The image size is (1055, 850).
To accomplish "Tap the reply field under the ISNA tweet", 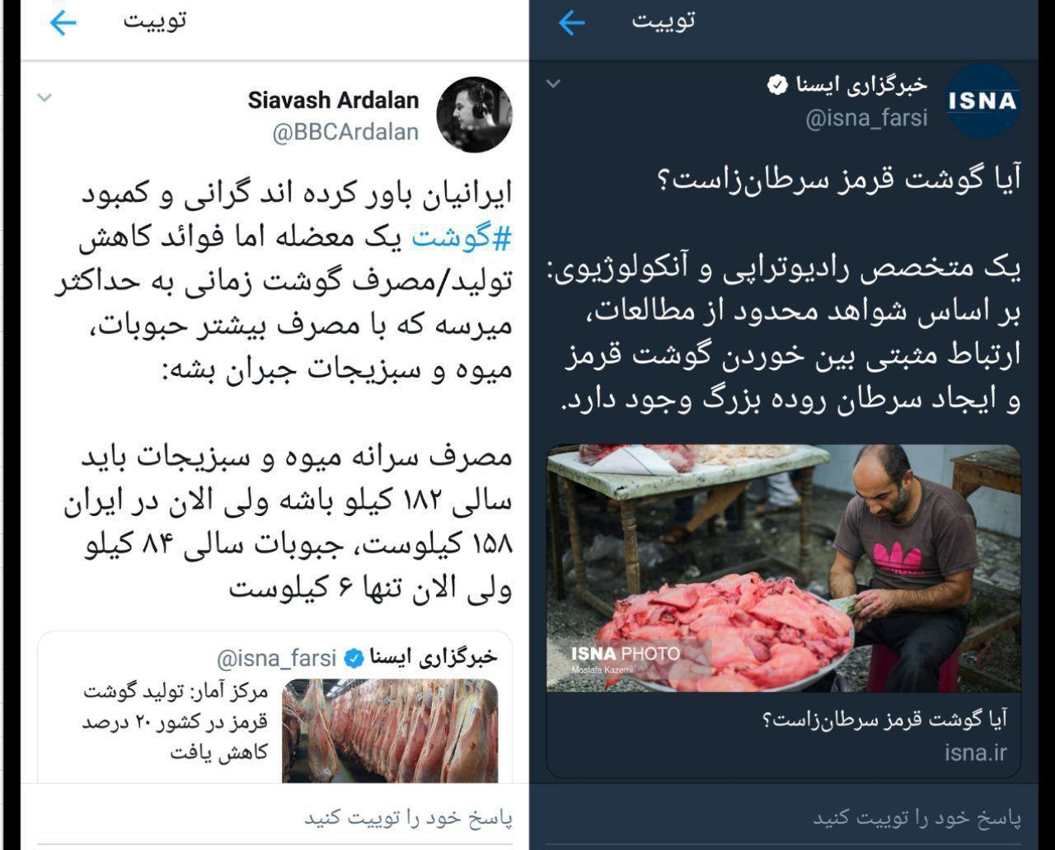I will 783,818.
